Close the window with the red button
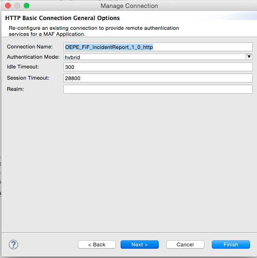 8,6
